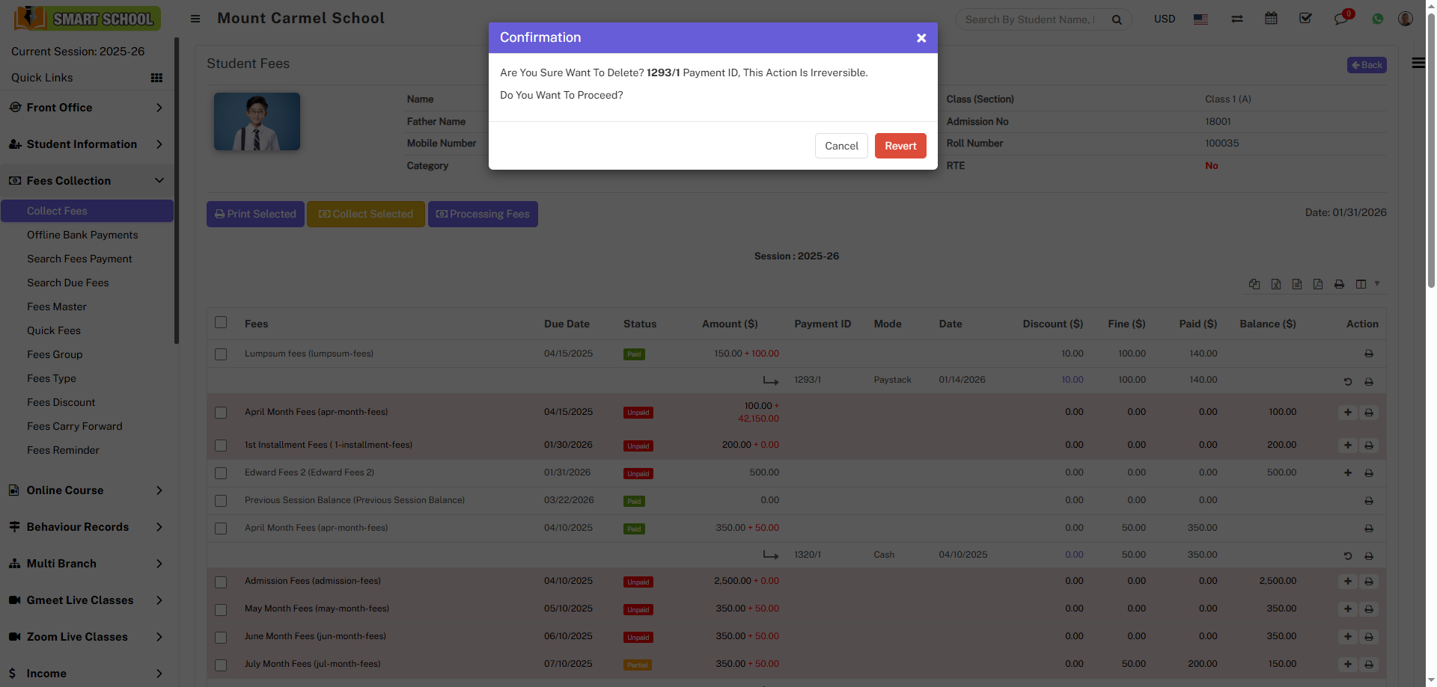The width and height of the screenshot is (1437, 687).
Task: Expand the Online Course menu
Action: click(87, 490)
